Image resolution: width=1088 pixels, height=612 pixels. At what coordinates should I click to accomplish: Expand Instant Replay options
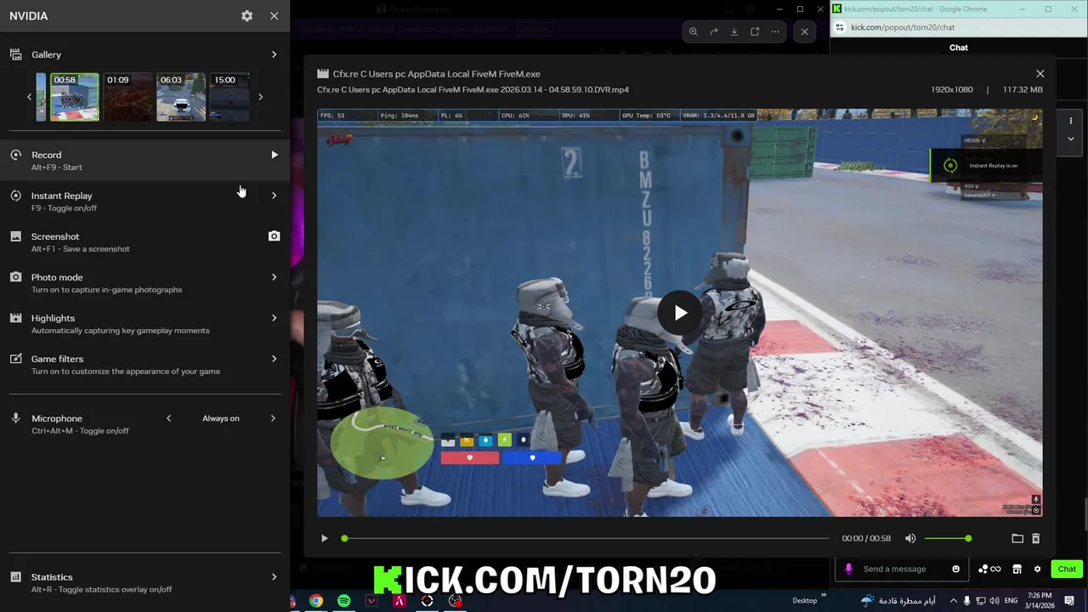(274, 195)
